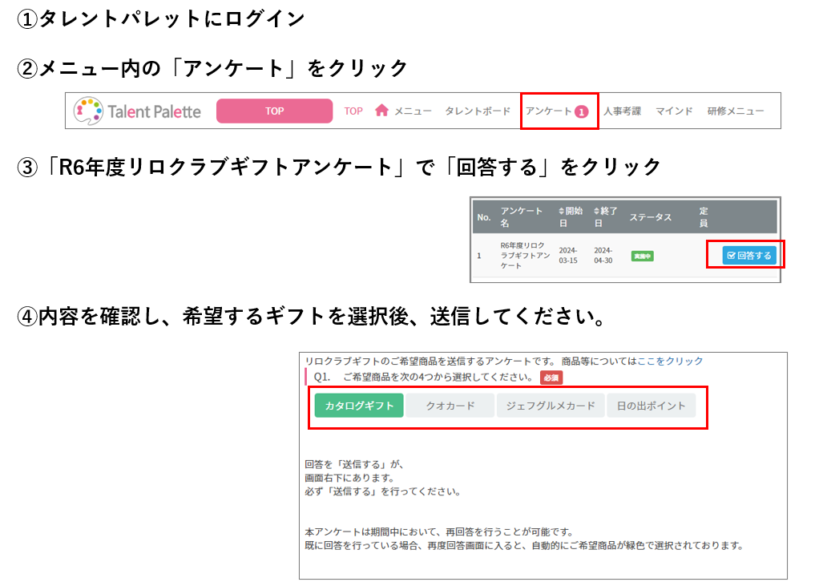Click the red 必須 badge

[x=550, y=377]
